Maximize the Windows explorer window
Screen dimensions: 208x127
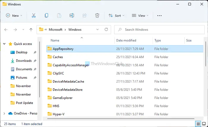point(190,4)
